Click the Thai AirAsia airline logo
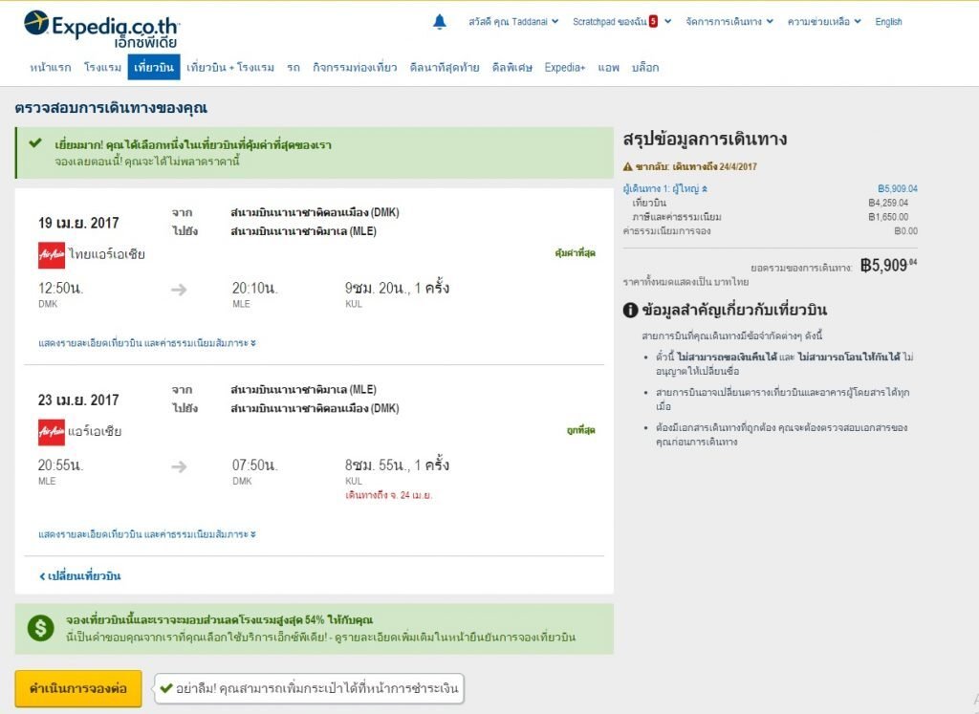 (52, 254)
